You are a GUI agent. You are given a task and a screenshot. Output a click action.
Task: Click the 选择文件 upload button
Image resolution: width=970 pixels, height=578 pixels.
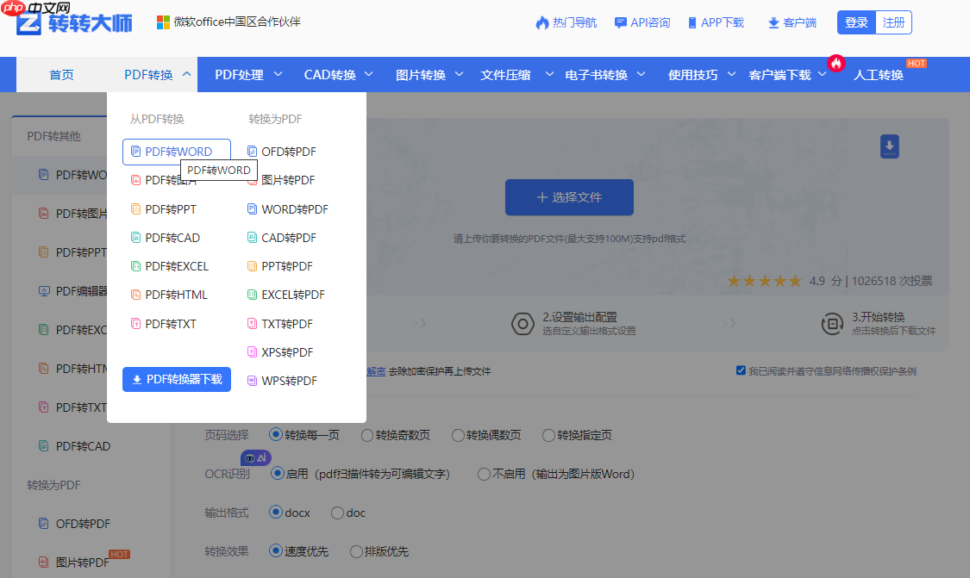click(569, 197)
